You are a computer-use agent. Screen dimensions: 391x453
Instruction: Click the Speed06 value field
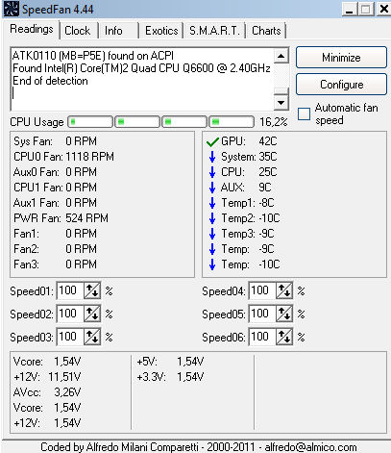click(x=262, y=337)
